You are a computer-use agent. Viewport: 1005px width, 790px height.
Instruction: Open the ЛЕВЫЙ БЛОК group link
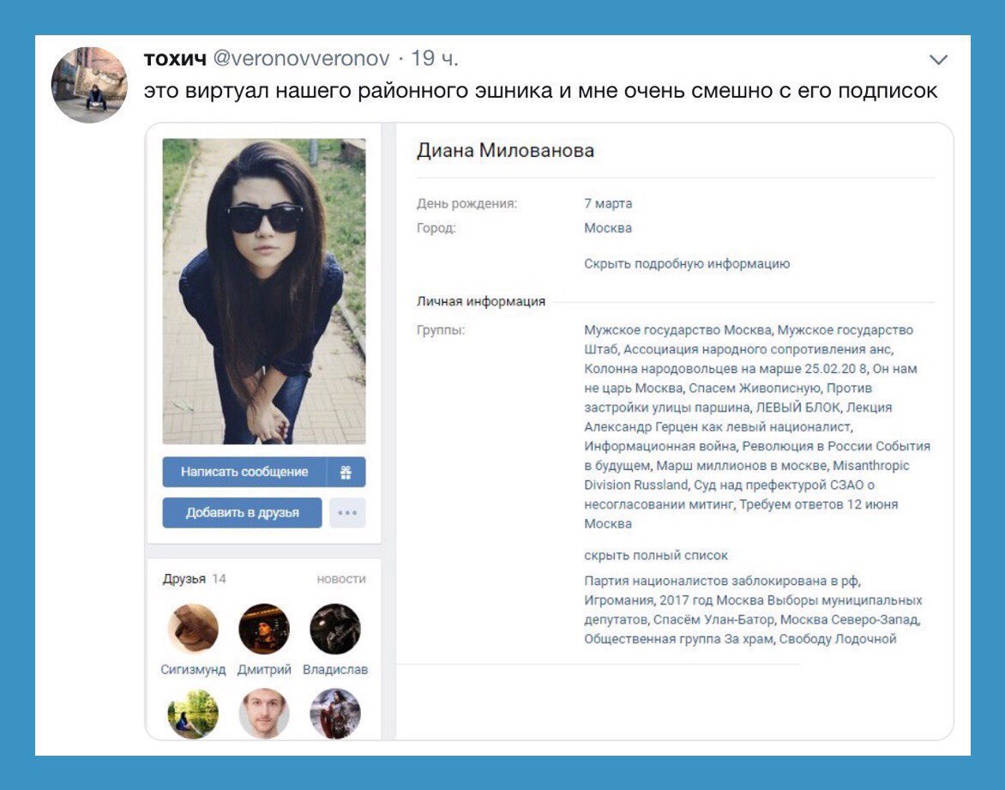[798, 407]
